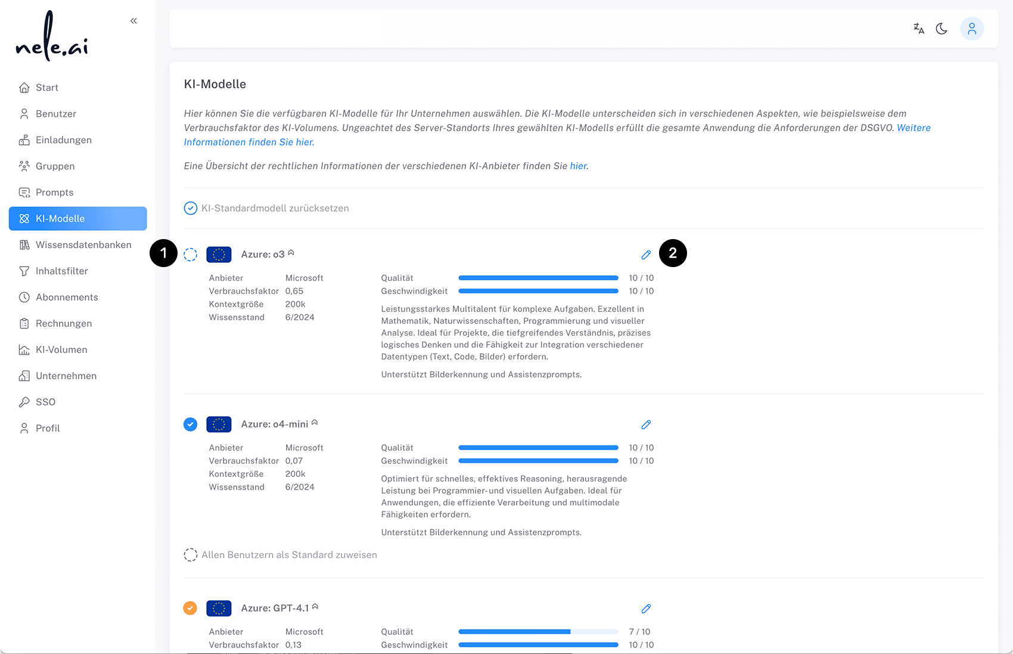Select KI-Modelle menu item
The width and height of the screenshot is (1013, 654).
[x=77, y=219]
